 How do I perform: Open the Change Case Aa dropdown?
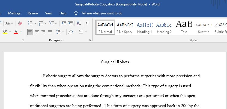click(9, 23)
